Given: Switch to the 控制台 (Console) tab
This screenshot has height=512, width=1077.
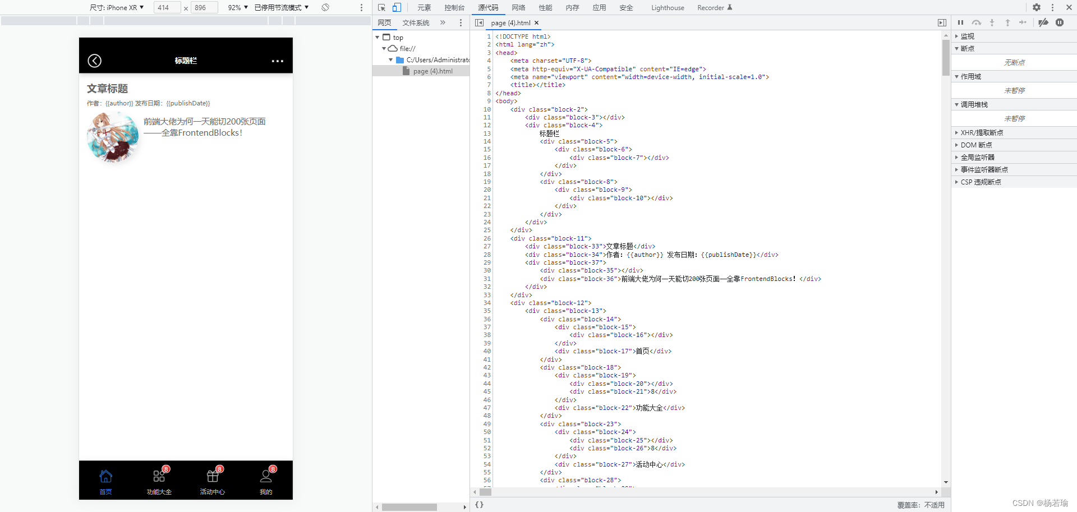Looking at the screenshot, I should [454, 7].
